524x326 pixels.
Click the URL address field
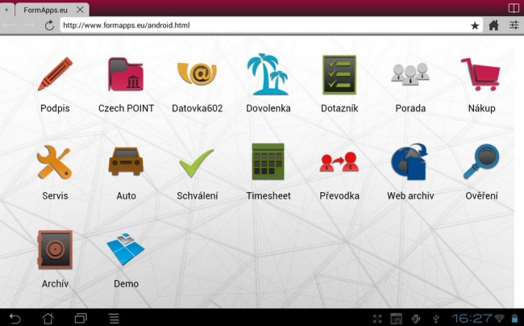point(262,25)
